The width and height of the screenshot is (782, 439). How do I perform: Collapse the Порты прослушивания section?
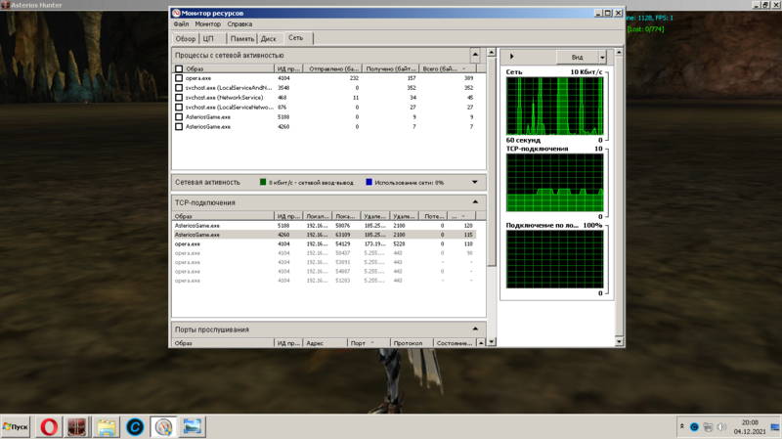(475, 329)
